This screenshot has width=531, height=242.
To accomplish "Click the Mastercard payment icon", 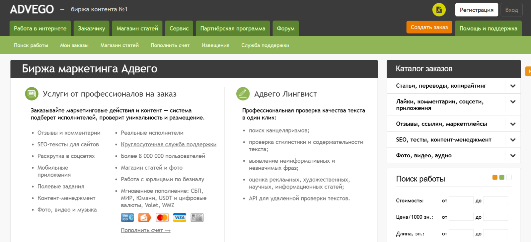I will coord(162,217).
